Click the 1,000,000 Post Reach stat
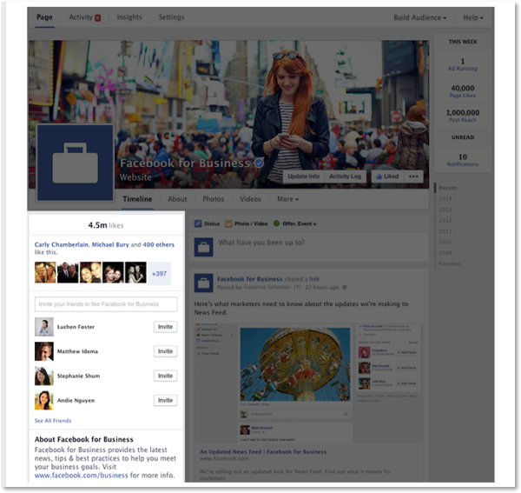 [x=463, y=116]
